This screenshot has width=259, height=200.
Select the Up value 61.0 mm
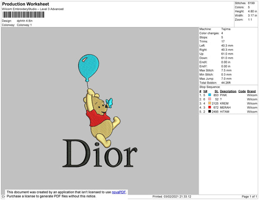[x=227, y=54]
